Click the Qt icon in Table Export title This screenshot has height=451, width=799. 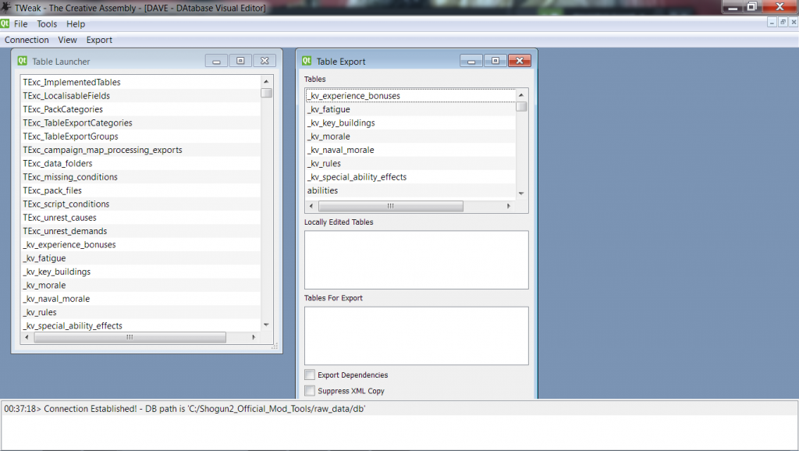(307, 61)
